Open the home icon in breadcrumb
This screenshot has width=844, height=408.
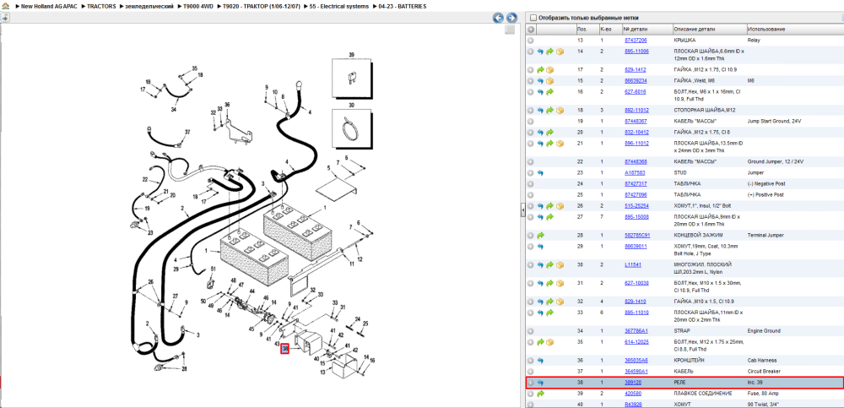click(x=5, y=6)
